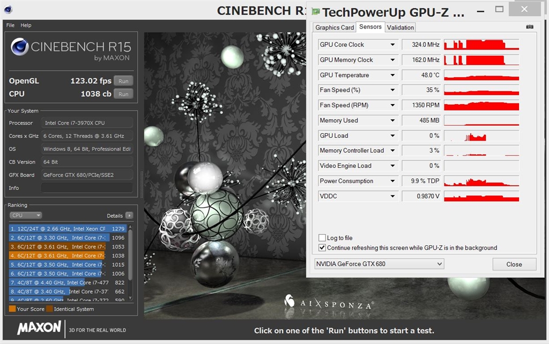Open the Memory Used sensor dropdown
The width and height of the screenshot is (549, 344).
[x=392, y=121]
